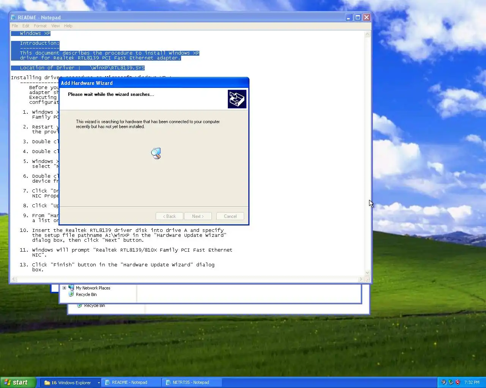
Task: Click the Notepad icon in README title bar
Action: click(x=13, y=17)
